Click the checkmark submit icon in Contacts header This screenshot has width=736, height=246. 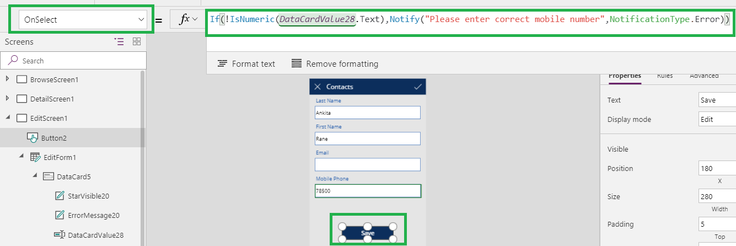417,87
